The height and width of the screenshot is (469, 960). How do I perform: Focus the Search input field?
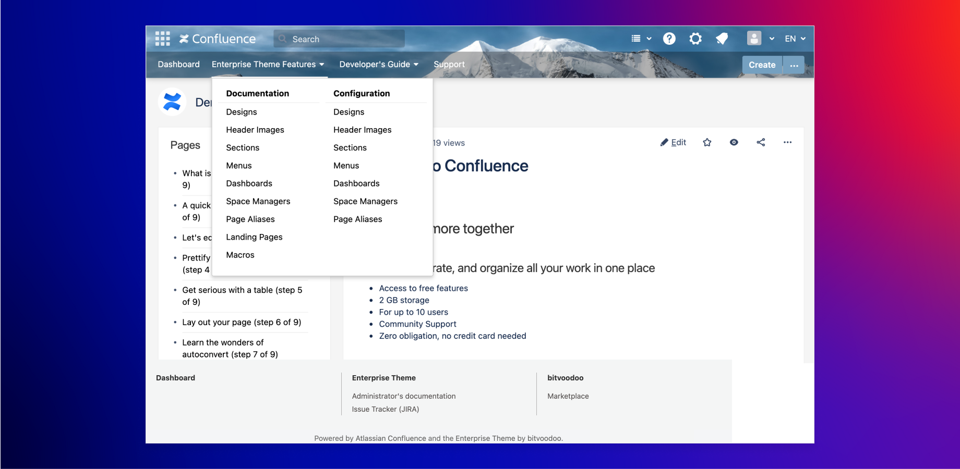(339, 39)
